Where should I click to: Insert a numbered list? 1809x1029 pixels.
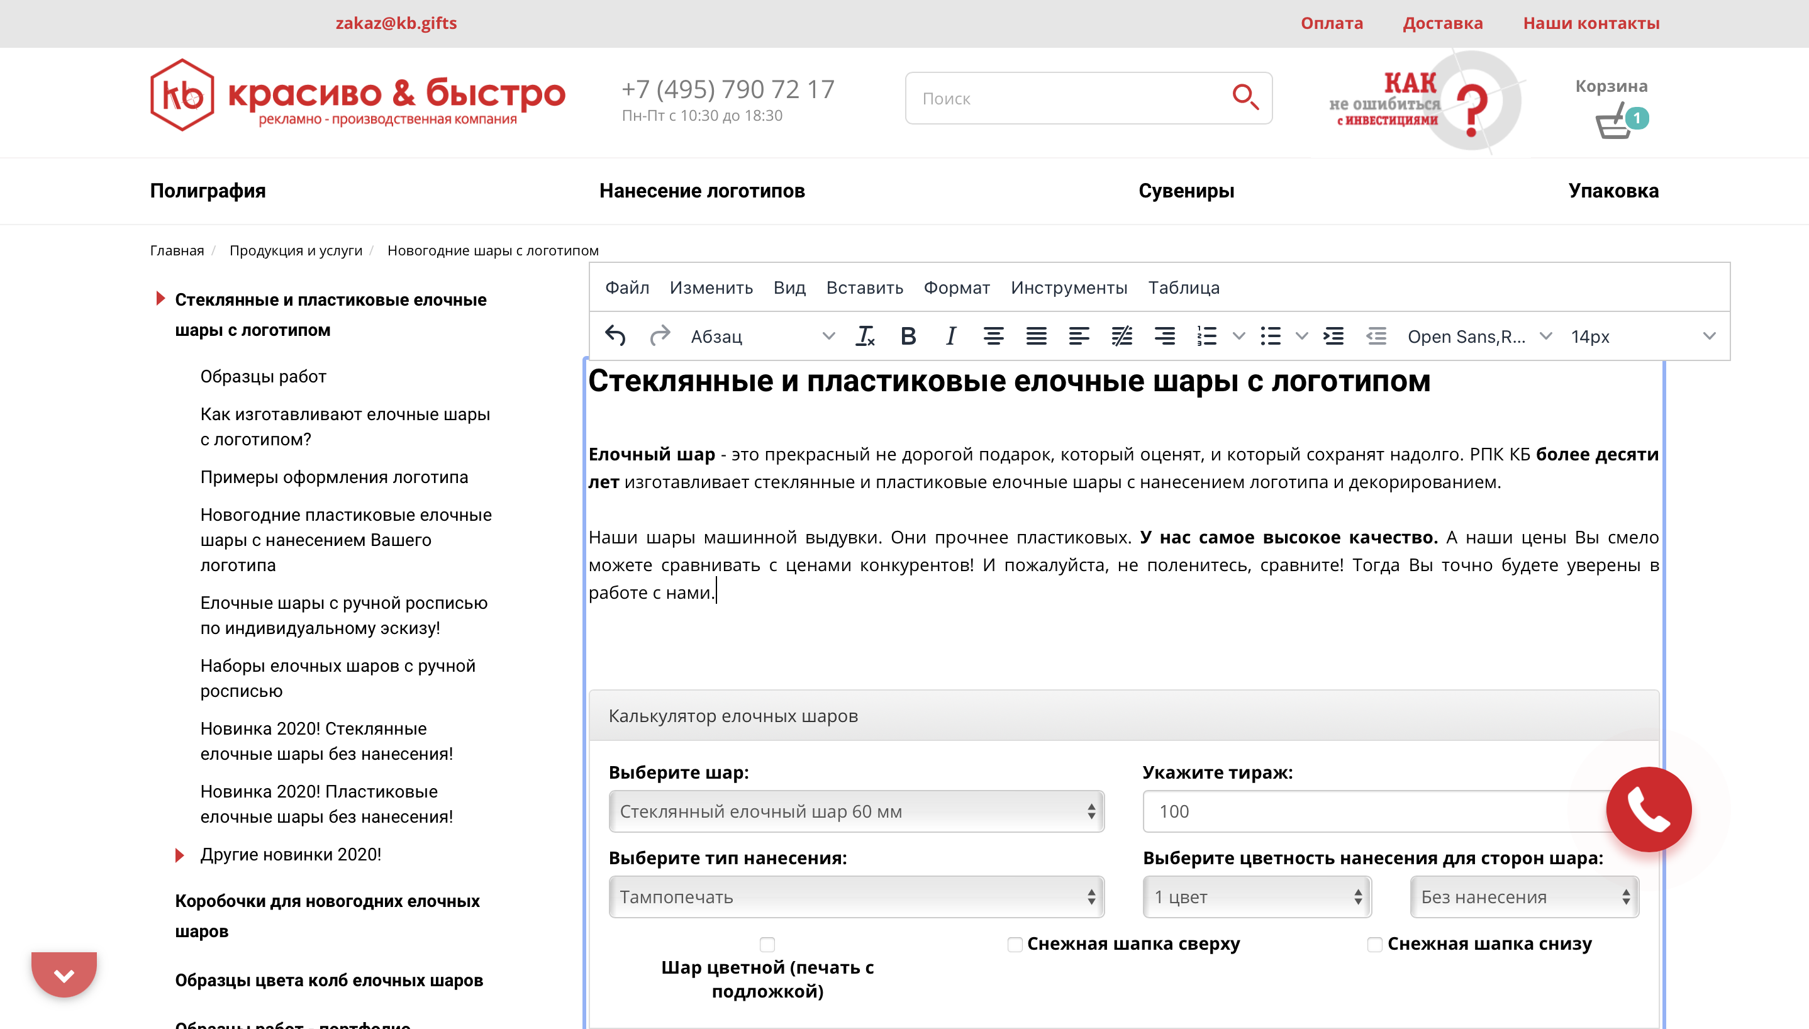(1207, 337)
